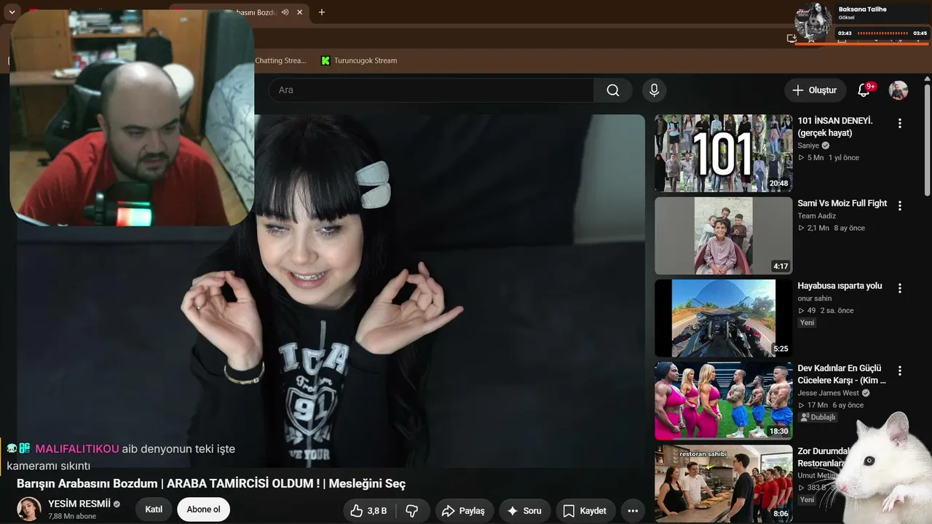The height and width of the screenshot is (524, 932).
Task: Open the 101 İNSAN DENEYİ thumbnail
Action: (723, 153)
